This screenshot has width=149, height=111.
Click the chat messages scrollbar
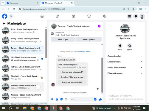click(102, 75)
